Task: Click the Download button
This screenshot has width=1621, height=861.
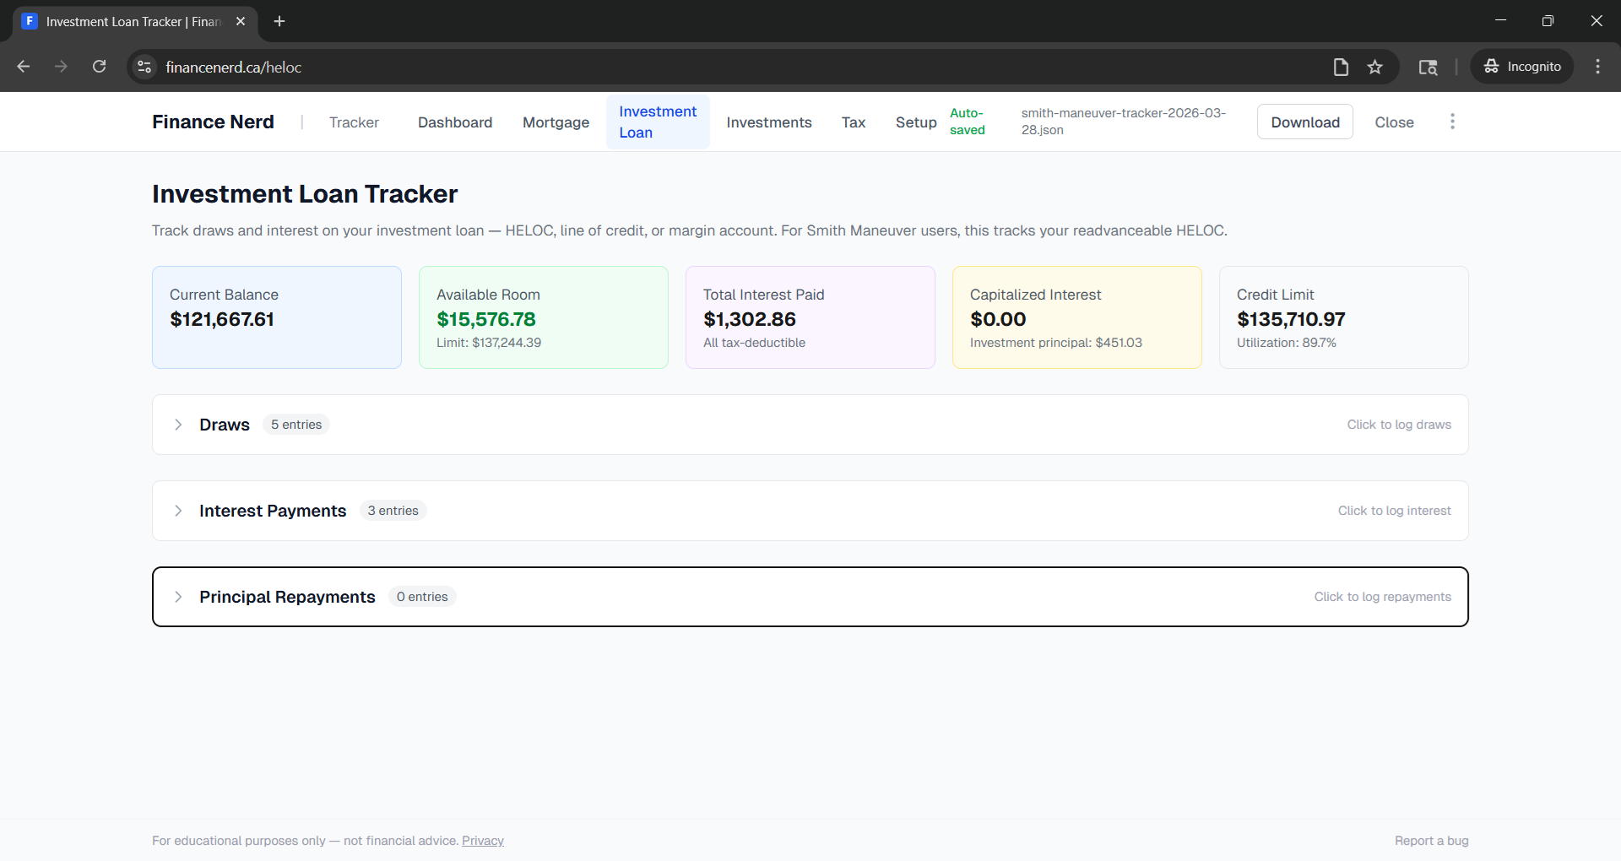Action: click(1304, 122)
